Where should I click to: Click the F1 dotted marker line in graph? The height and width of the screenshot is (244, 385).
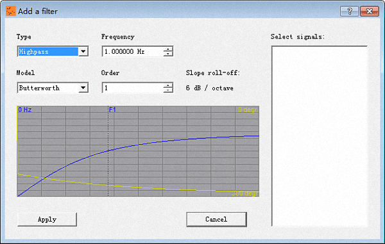coord(108,152)
